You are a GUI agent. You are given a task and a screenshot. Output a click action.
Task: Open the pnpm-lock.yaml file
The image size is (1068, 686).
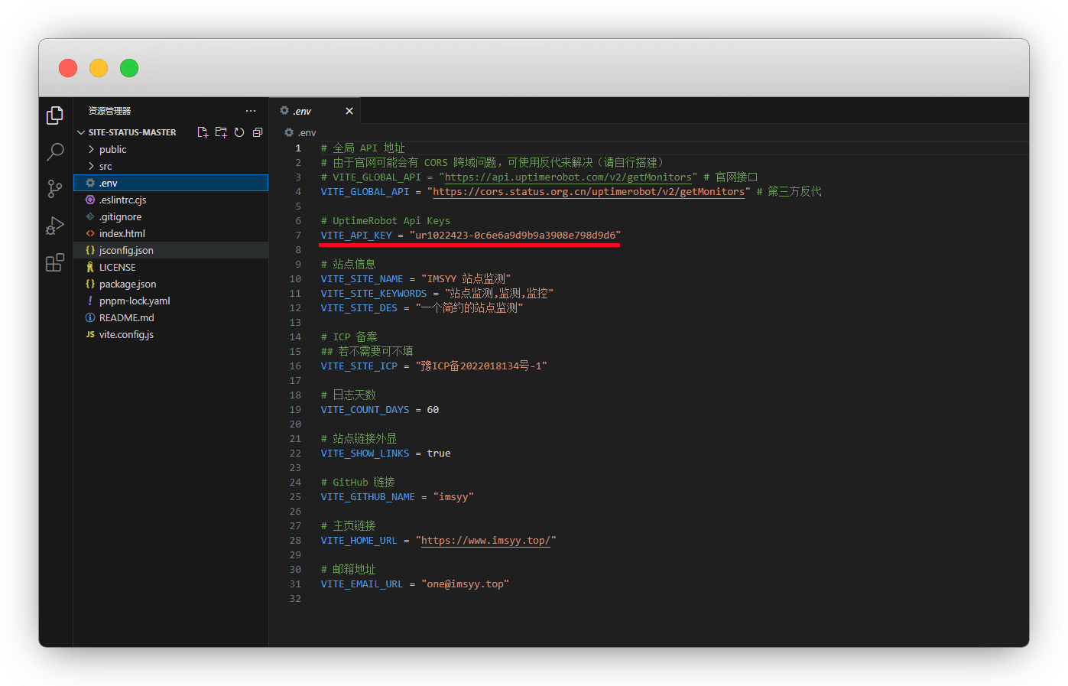pyautogui.click(x=170, y=301)
